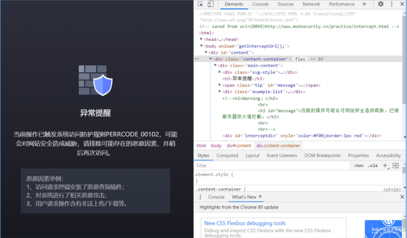The height and width of the screenshot is (238, 407).
Task: Select div#content in the breadcrumb
Action: coord(239,146)
